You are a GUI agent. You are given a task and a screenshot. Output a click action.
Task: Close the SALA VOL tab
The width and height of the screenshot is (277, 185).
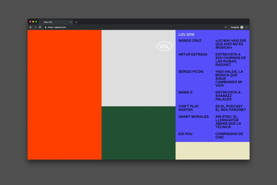[x=71, y=22]
